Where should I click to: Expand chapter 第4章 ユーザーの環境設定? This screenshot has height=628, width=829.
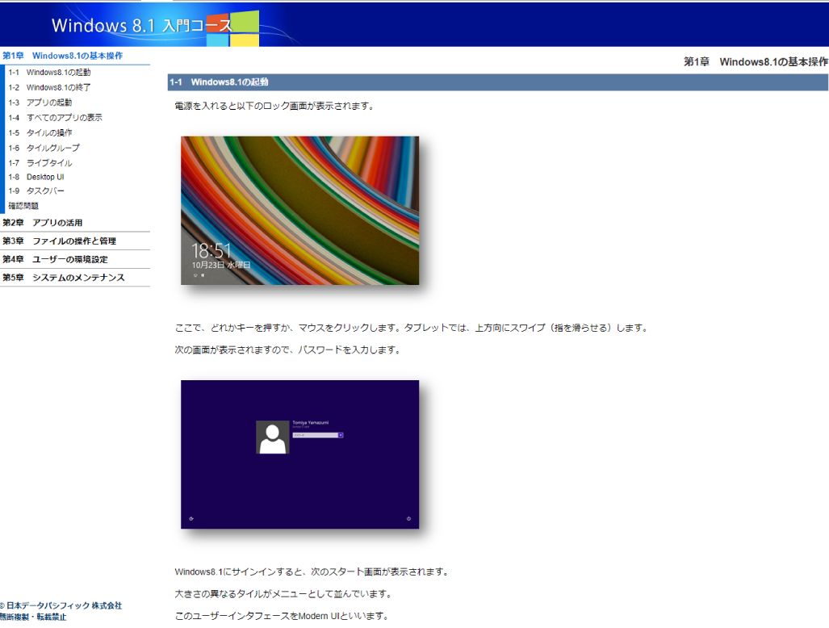pyautogui.click(x=55, y=260)
